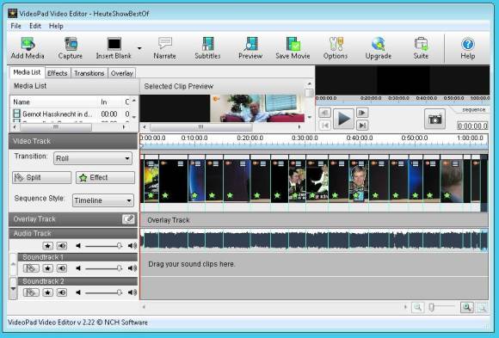Open Soundtrack 2 effects star button
The image size is (499, 338).
tap(47, 292)
